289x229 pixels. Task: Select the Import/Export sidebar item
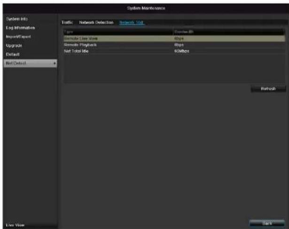18,37
